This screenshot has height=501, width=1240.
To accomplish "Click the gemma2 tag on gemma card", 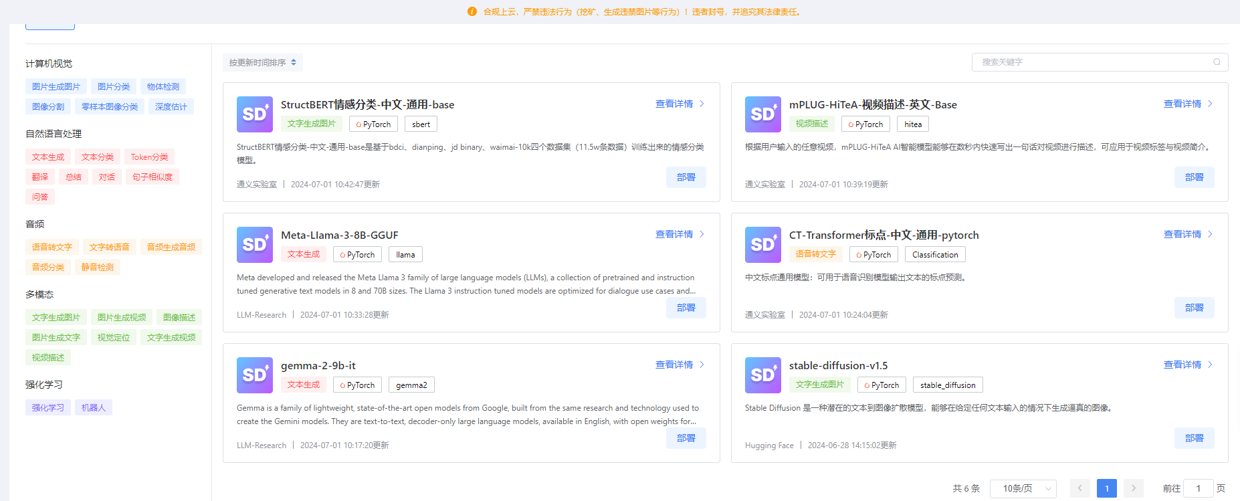I will pos(411,385).
